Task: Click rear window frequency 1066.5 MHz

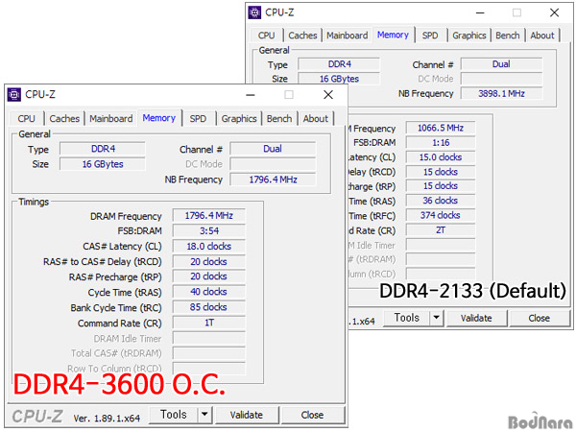Action: 441,128
